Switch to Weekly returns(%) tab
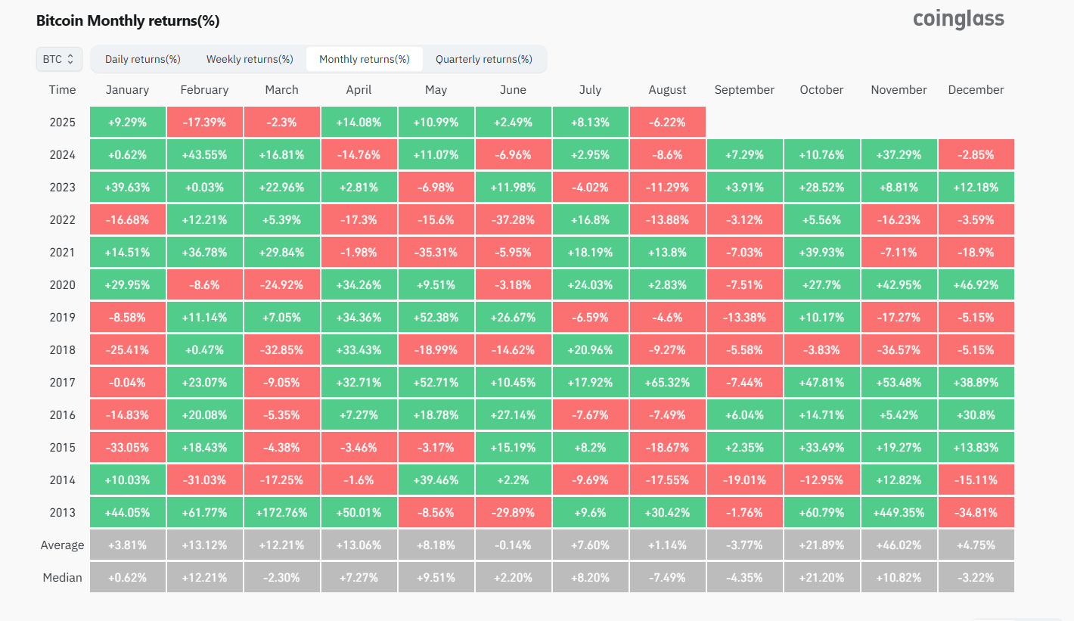The width and height of the screenshot is (1074, 621). pyautogui.click(x=250, y=59)
